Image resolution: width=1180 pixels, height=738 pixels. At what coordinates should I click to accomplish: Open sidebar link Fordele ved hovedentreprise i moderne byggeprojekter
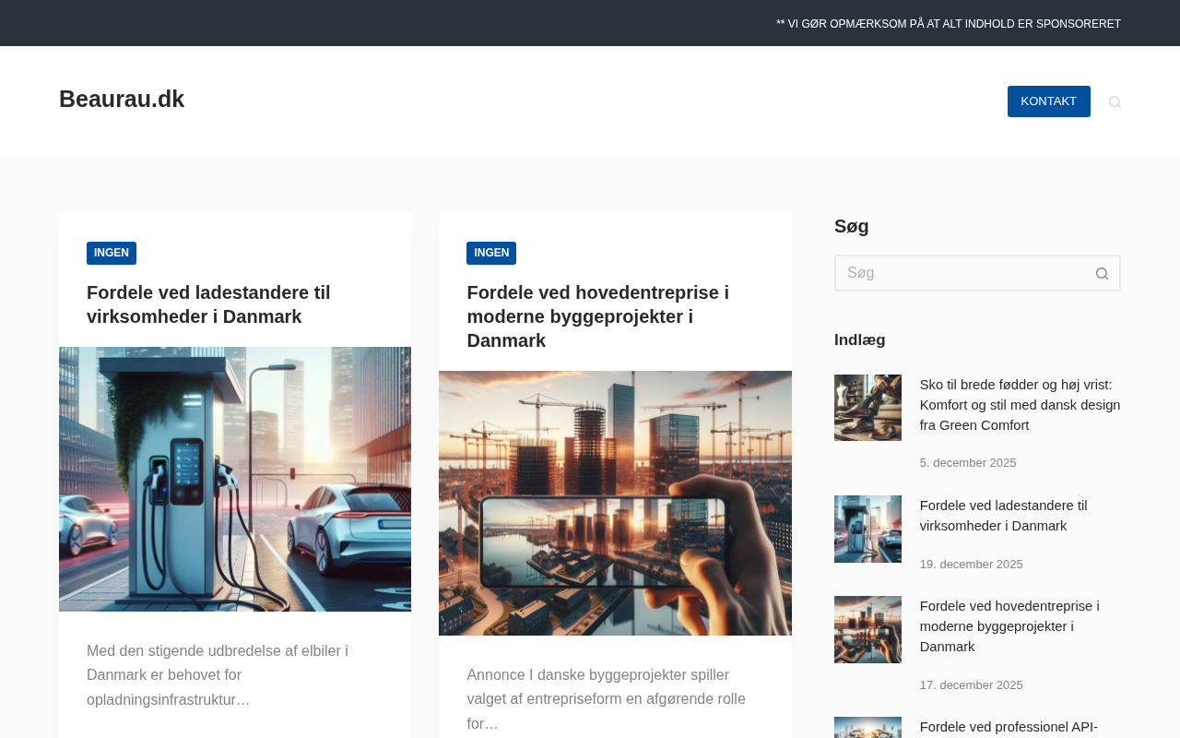(x=1009, y=626)
